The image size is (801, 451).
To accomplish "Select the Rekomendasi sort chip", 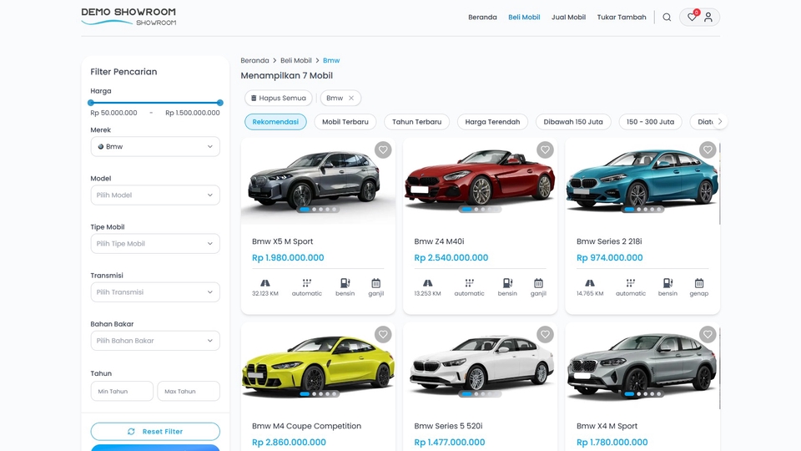I will point(275,122).
